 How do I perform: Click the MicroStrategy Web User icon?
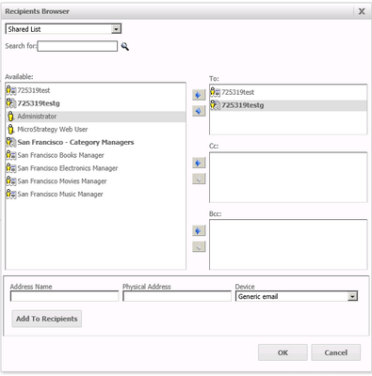(10, 129)
